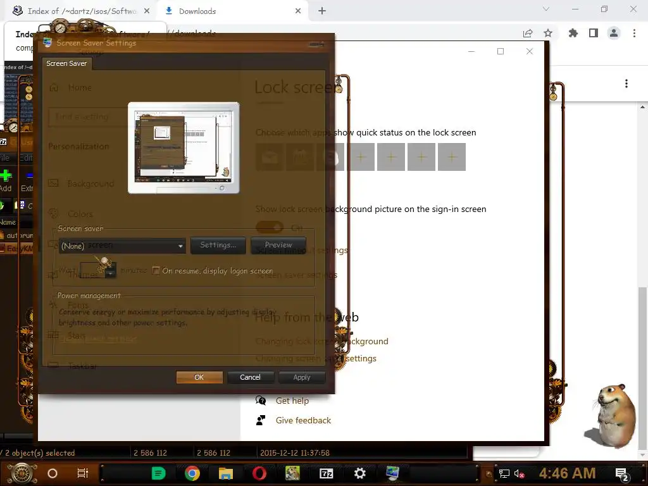Open Downloads page three-dot menu
648x486 pixels.
click(626, 84)
